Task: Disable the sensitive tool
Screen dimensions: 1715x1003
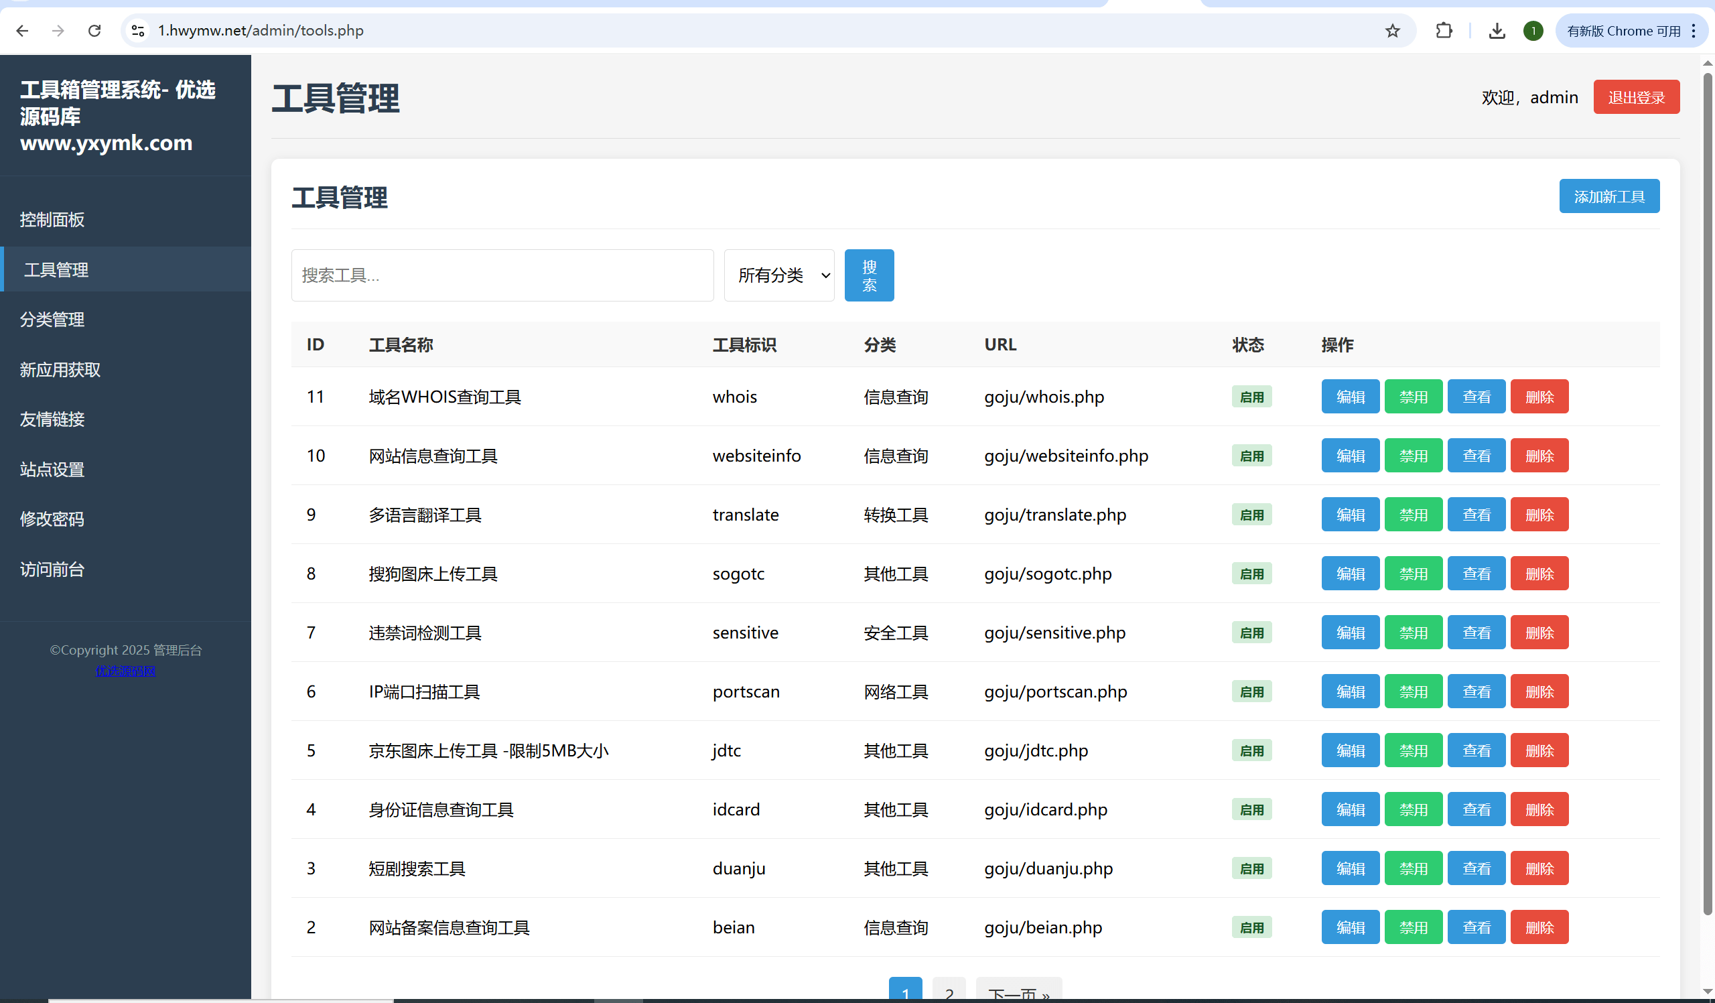Action: tap(1414, 632)
